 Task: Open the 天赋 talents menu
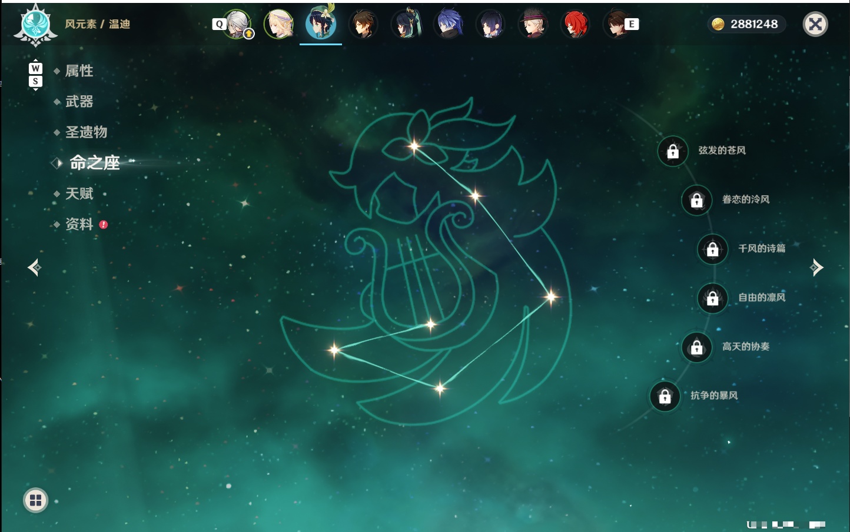79,193
